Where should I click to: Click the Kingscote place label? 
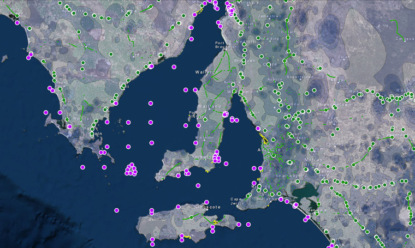(207, 207)
